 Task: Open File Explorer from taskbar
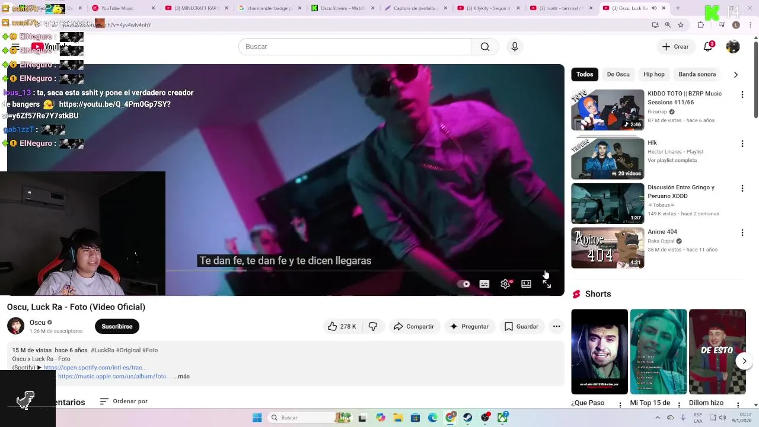398,418
